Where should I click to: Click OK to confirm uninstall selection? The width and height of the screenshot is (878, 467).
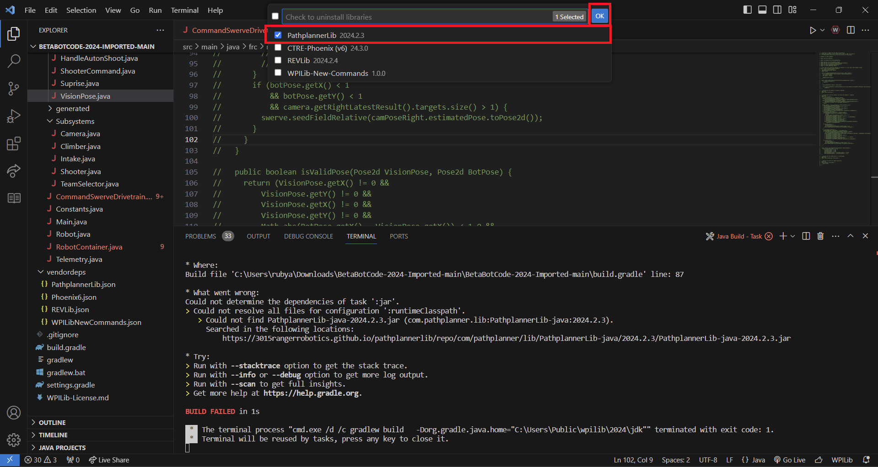click(599, 16)
